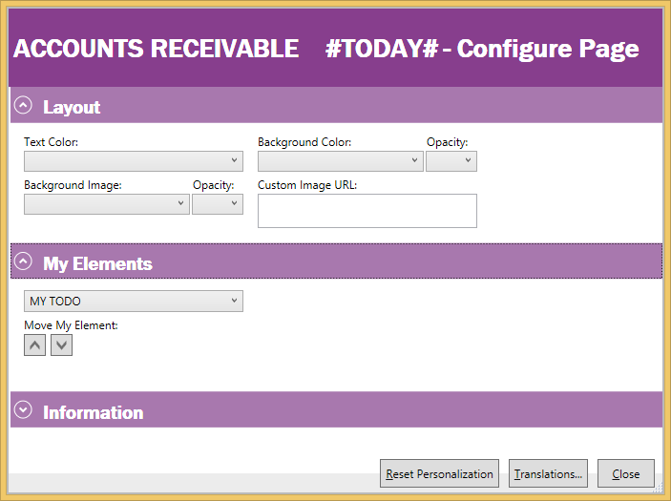Viewport: 671px width, 501px height.
Task: Click the #TODAY# - Configure Page title
Action: click(482, 50)
